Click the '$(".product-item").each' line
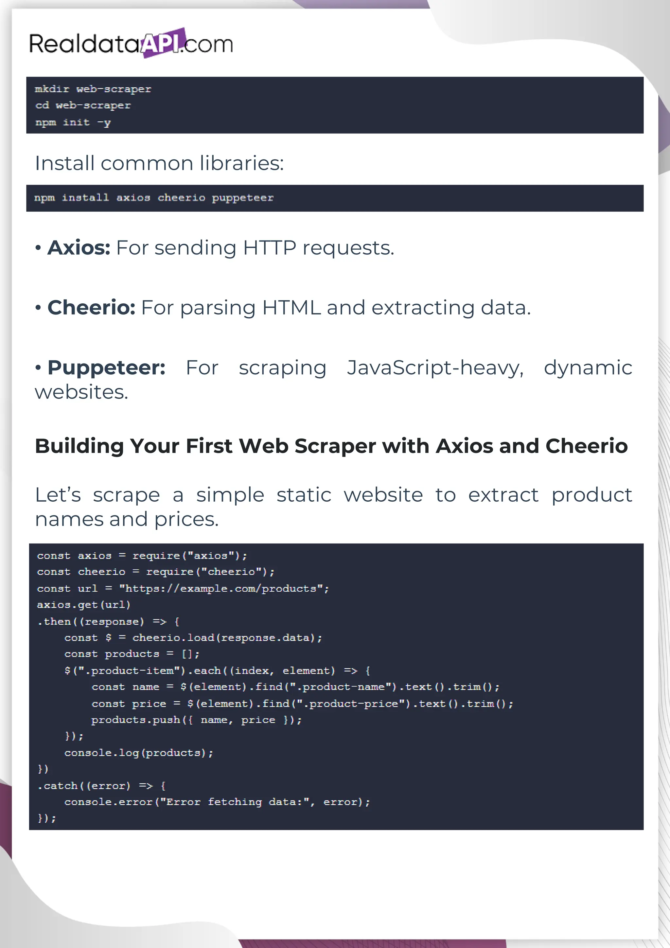Image resolution: width=670 pixels, height=948 pixels. click(x=218, y=671)
